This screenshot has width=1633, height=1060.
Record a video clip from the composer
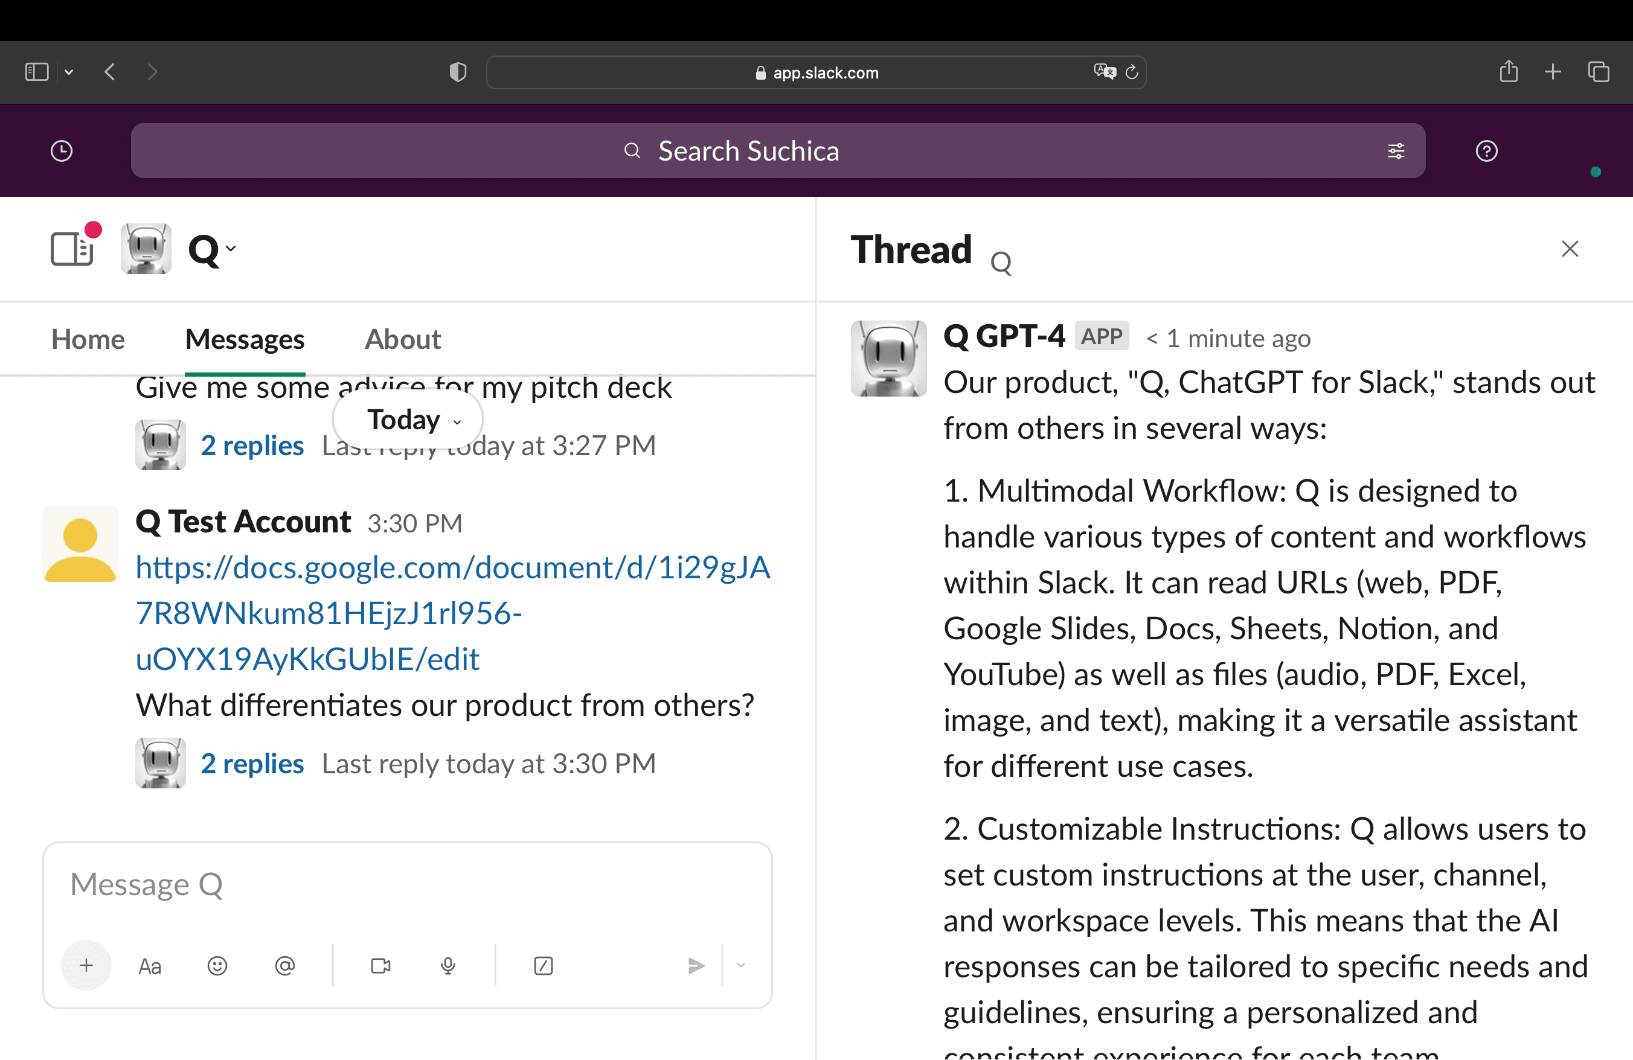click(380, 965)
